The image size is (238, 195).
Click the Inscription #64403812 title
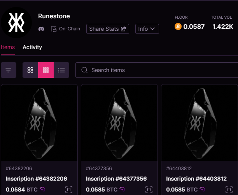[x=196, y=179]
